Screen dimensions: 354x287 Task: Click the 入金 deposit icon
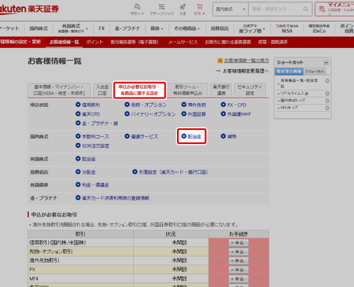[183, 10]
